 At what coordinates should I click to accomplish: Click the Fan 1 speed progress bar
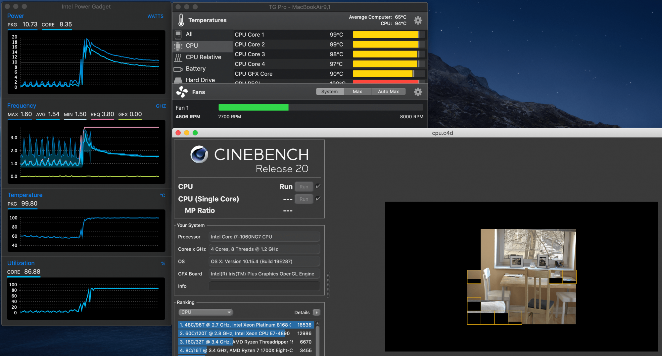(x=320, y=107)
